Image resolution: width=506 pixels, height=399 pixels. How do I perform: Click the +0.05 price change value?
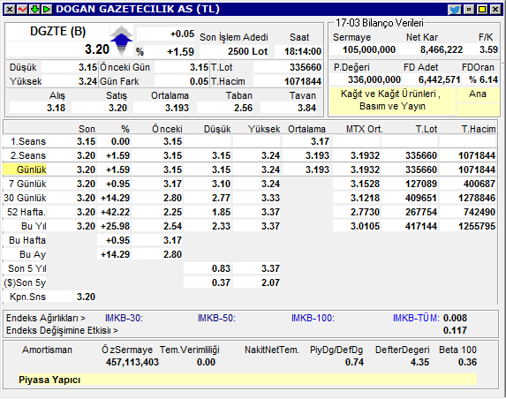tap(182, 34)
